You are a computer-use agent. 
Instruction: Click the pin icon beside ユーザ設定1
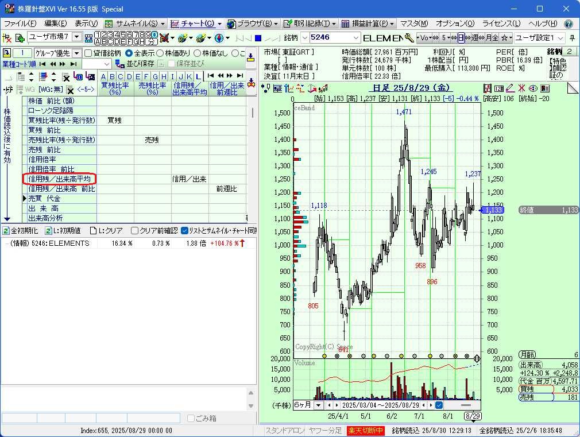(x=572, y=38)
